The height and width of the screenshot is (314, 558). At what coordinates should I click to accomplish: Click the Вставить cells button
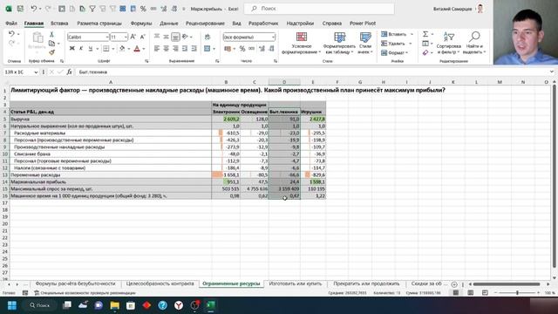398,34
